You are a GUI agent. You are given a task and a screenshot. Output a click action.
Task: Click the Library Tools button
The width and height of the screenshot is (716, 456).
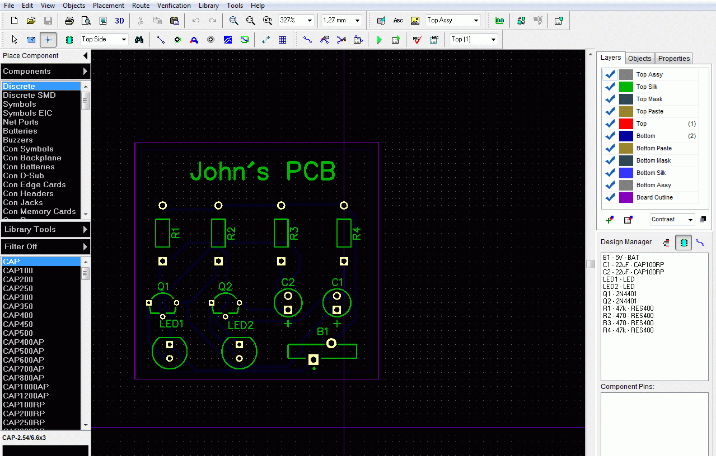tap(45, 229)
